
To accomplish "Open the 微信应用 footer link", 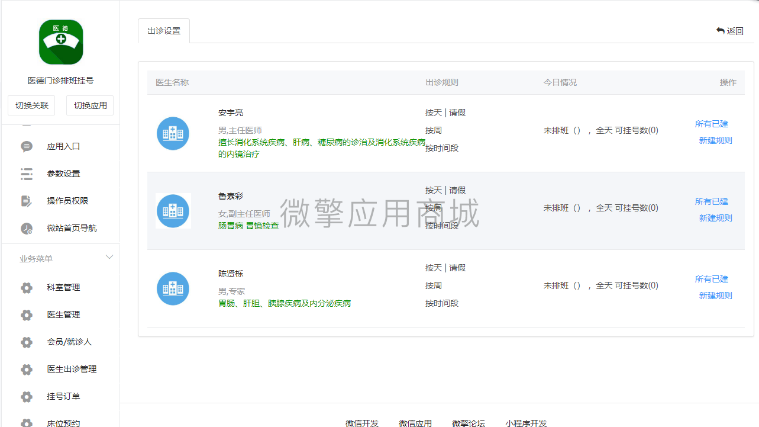I will click(x=415, y=423).
